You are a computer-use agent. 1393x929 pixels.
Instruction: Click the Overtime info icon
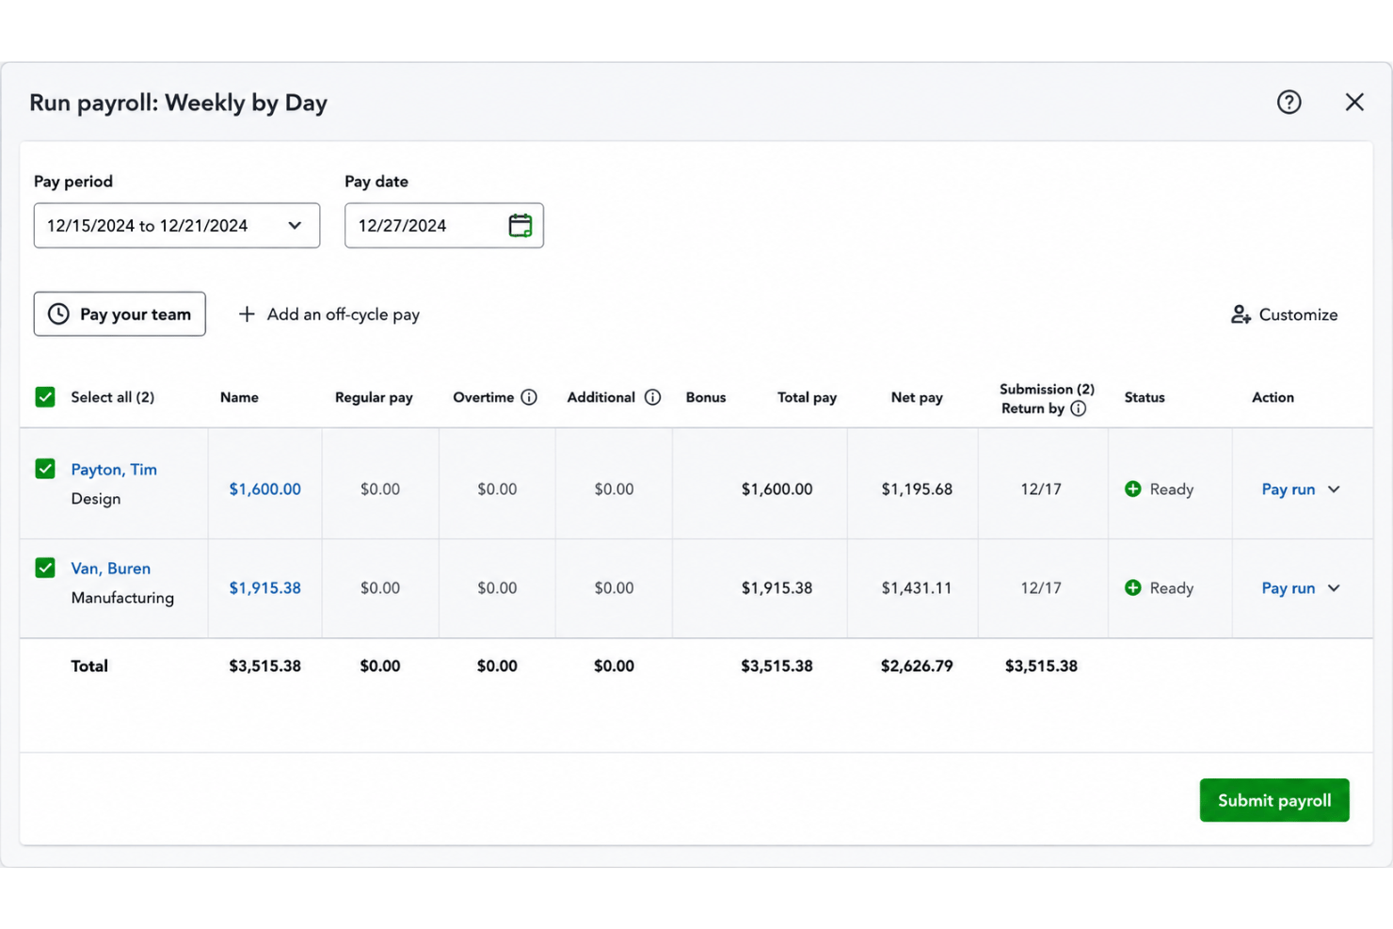[529, 397]
